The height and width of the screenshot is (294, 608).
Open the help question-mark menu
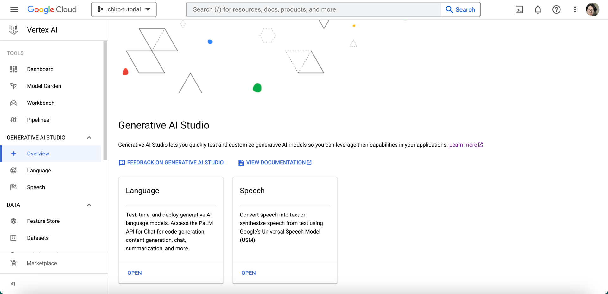556,9
